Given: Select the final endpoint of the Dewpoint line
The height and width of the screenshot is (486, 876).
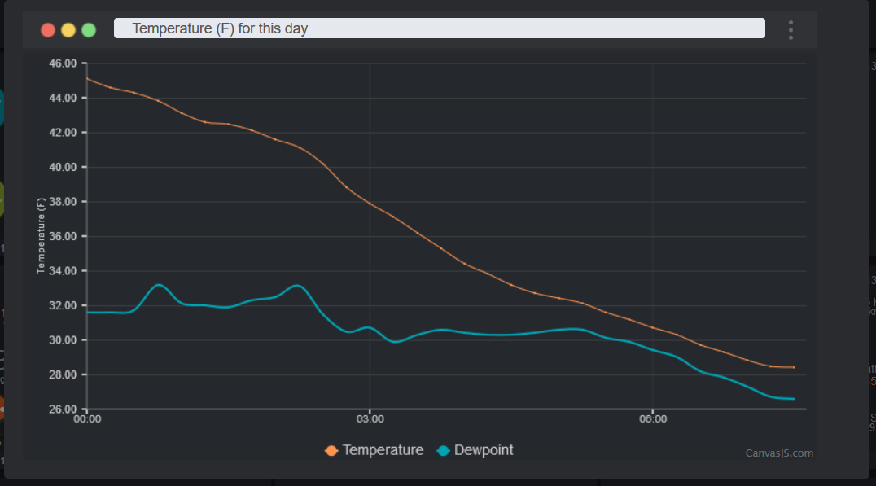Looking at the screenshot, I should tap(794, 399).
